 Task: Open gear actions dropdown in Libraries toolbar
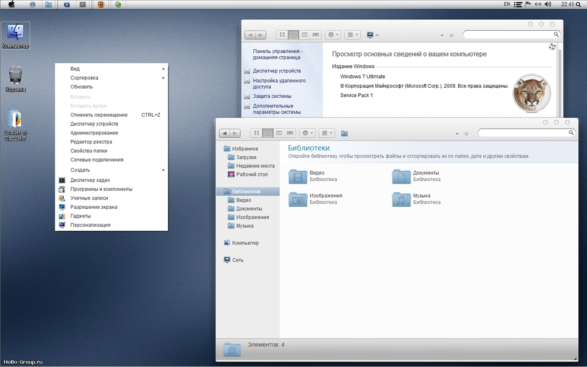click(x=307, y=133)
